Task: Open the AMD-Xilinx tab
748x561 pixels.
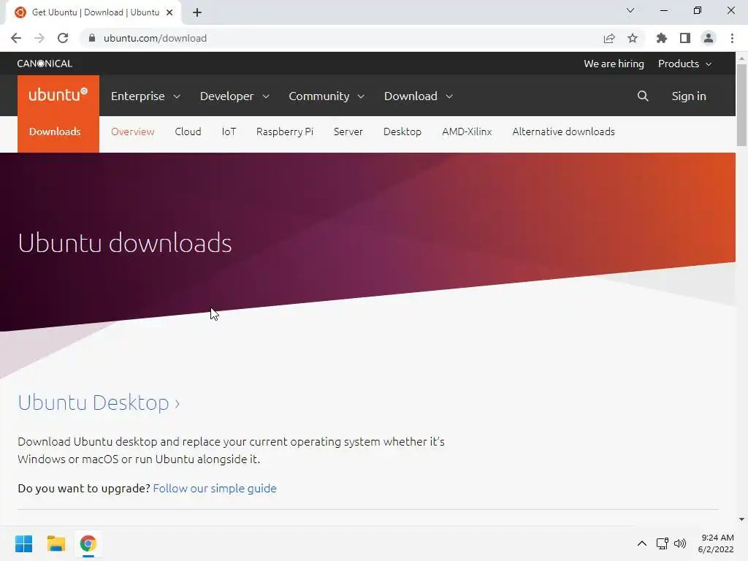Action: 467,131
